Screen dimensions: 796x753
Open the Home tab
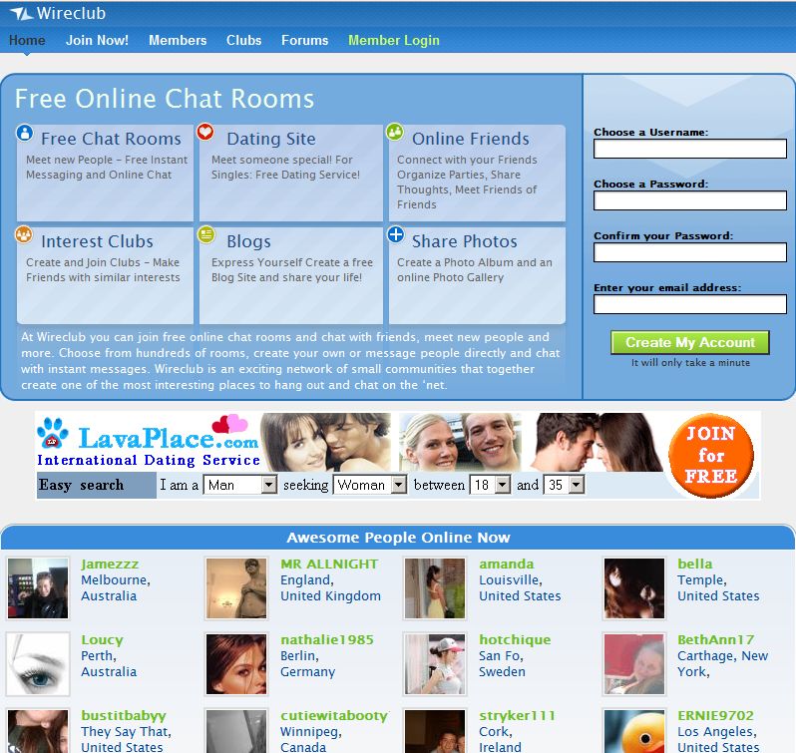[27, 40]
